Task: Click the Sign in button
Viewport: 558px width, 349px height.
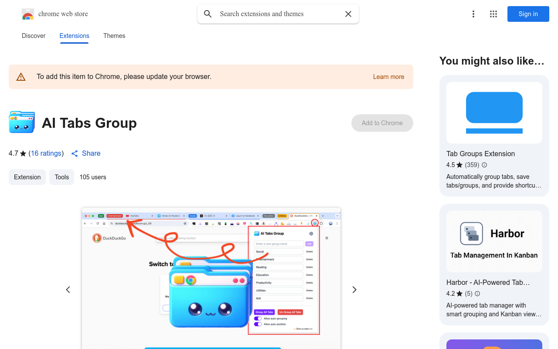Action: [x=528, y=14]
